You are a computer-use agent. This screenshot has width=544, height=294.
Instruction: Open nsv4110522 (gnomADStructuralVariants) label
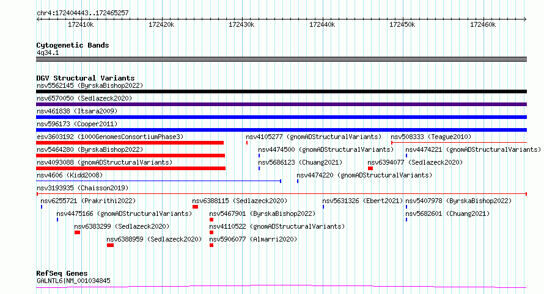coord(277,226)
